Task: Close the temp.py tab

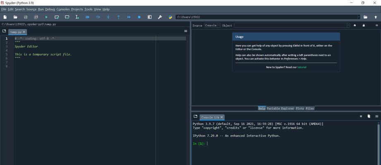Action: (x=24, y=32)
